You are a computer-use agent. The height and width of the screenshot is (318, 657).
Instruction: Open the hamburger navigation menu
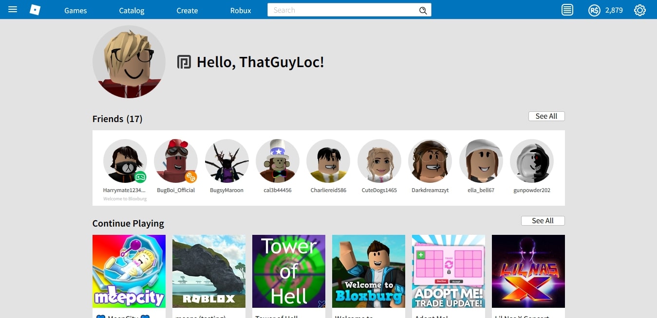click(x=12, y=10)
